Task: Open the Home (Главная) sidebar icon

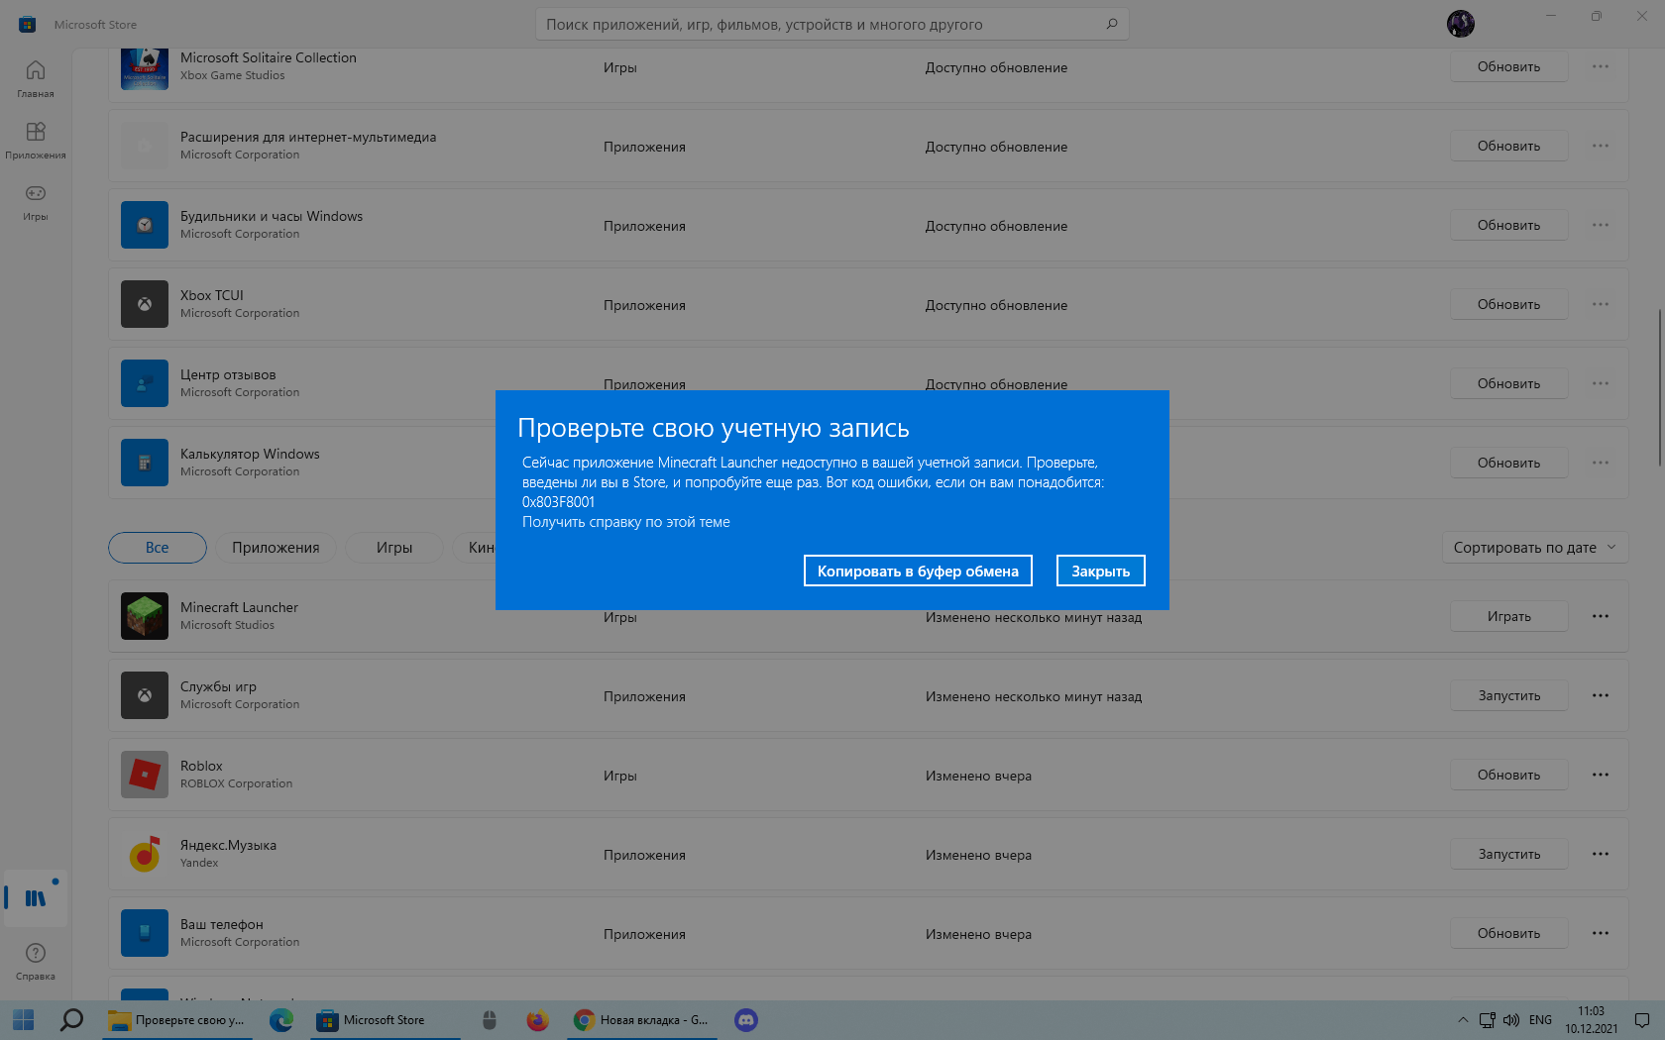Action: [36, 78]
